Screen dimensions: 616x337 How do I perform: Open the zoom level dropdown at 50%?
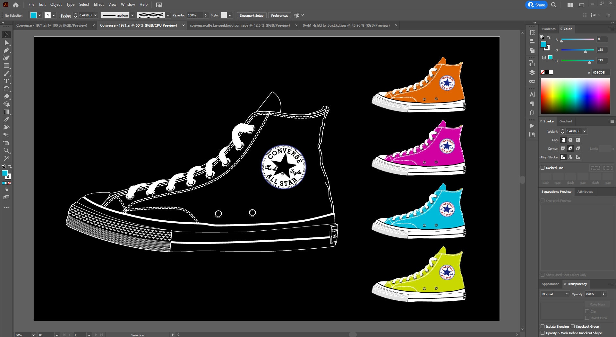pyautogui.click(x=33, y=335)
